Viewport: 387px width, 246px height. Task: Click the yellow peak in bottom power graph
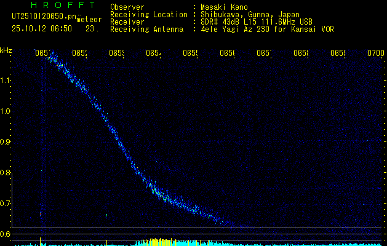(157, 241)
